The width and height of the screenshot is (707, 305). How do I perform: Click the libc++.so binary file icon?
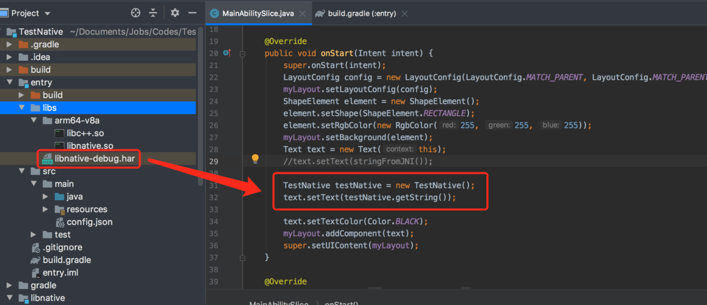click(59, 133)
